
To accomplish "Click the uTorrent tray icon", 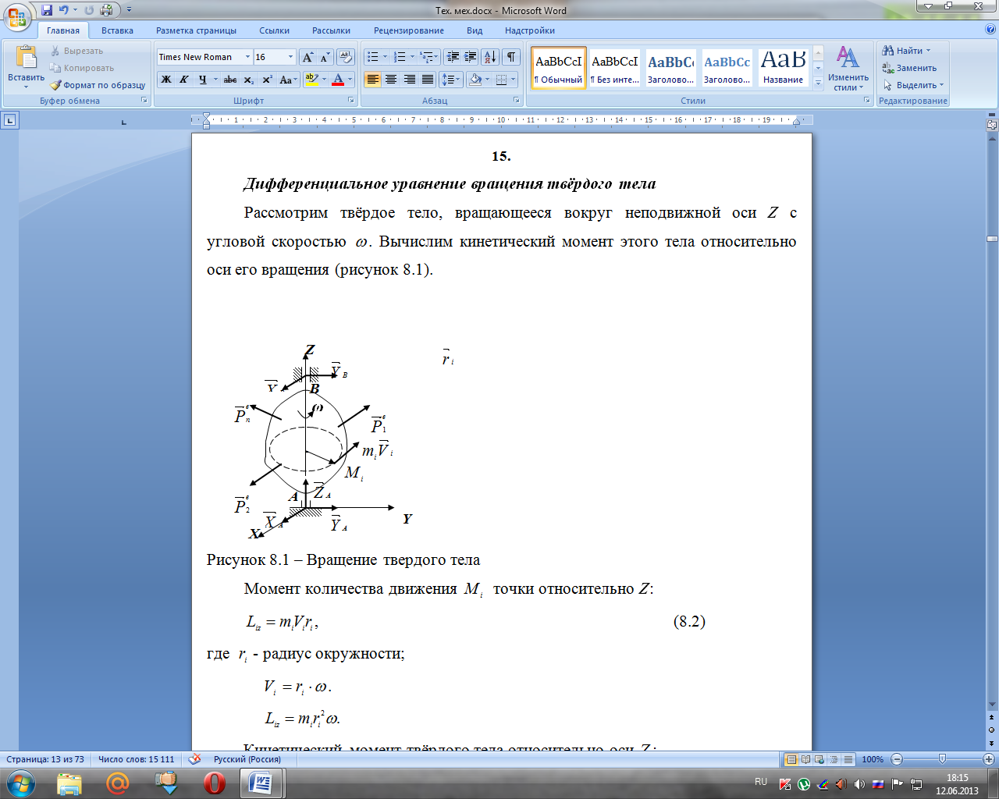I will [x=803, y=784].
